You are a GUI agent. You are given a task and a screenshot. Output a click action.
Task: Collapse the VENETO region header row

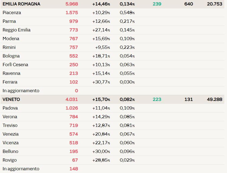coord(112,100)
